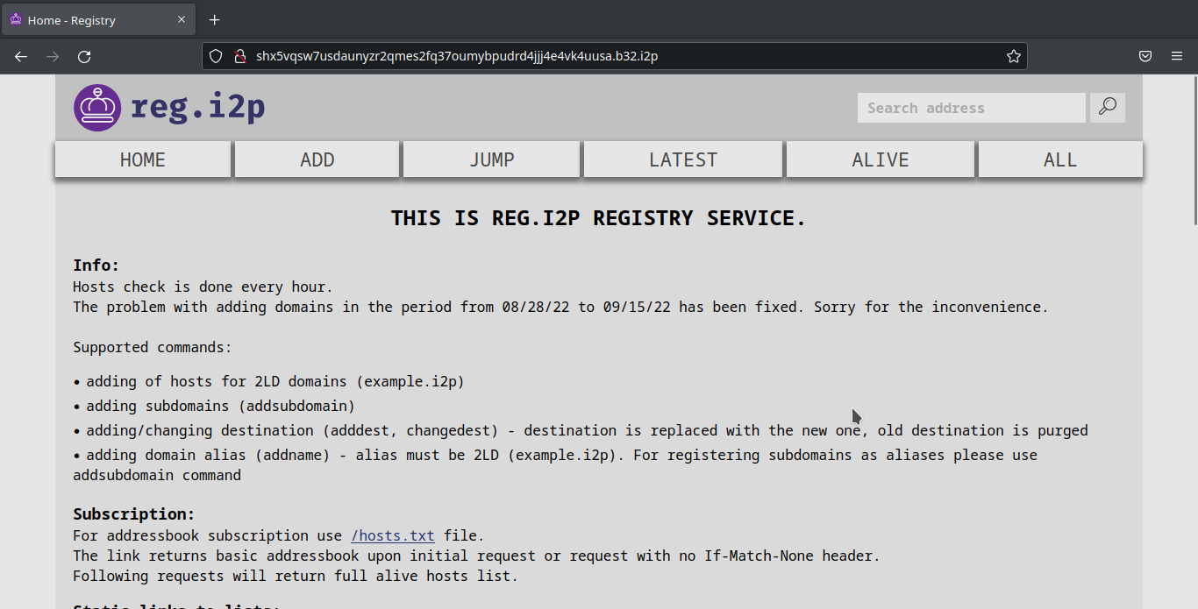1198x609 pixels.
Task: Open a new tab with plus button
Action: [x=215, y=20]
